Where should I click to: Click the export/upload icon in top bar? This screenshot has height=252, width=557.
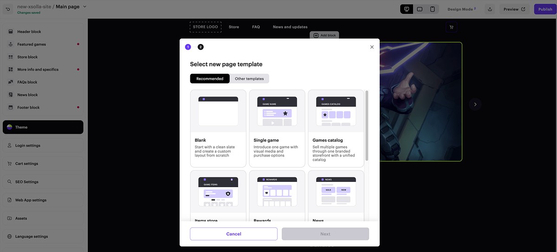(490, 9)
